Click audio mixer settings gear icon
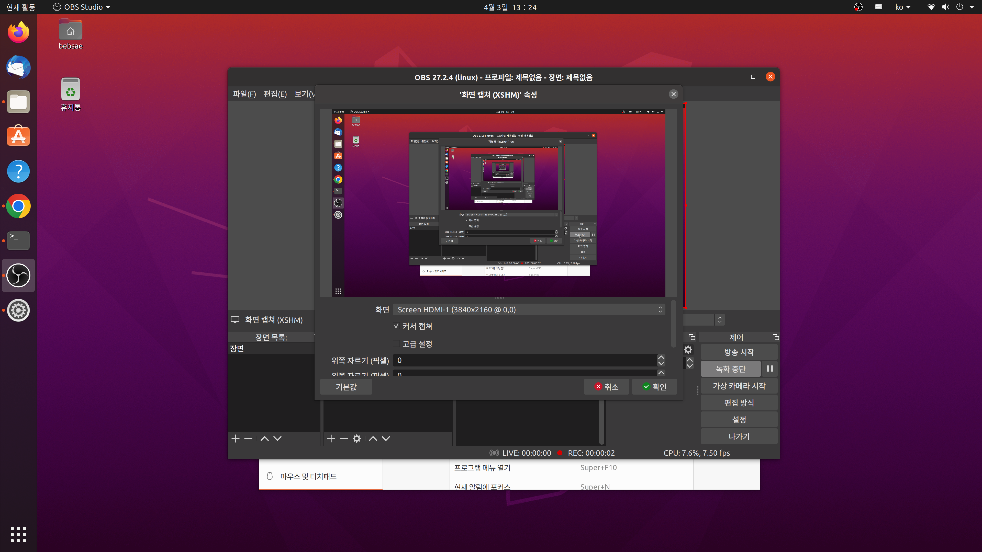 [688, 350]
